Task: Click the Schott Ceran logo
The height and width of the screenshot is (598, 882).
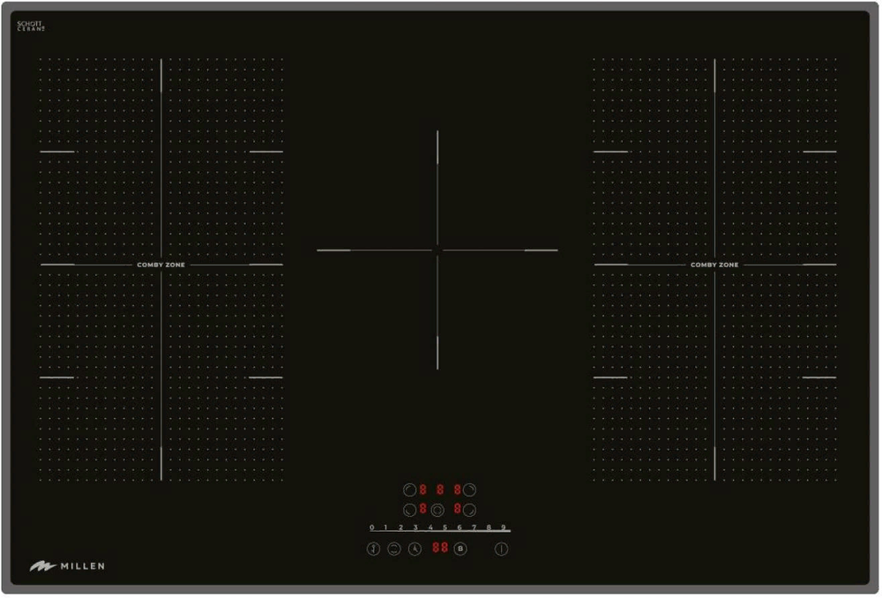Action: point(30,26)
